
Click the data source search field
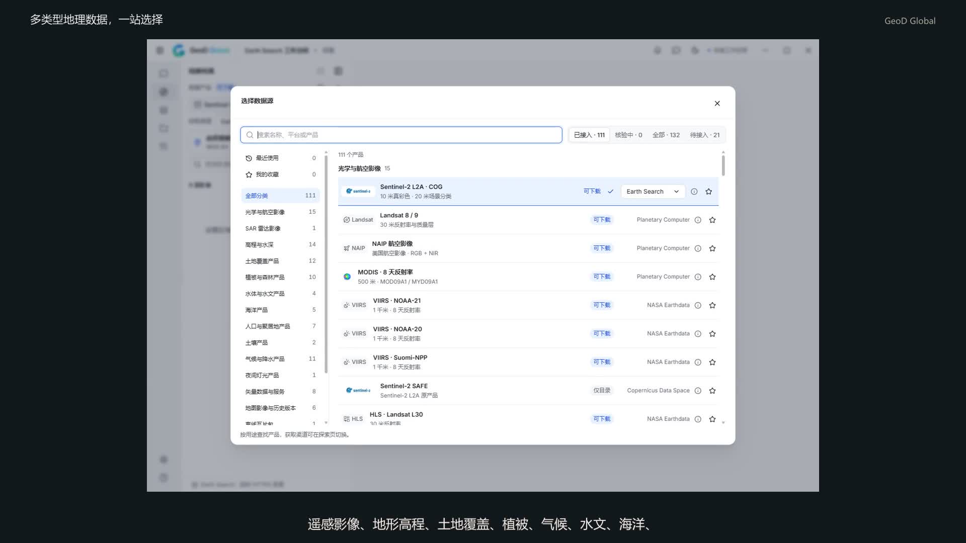pyautogui.click(x=401, y=135)
